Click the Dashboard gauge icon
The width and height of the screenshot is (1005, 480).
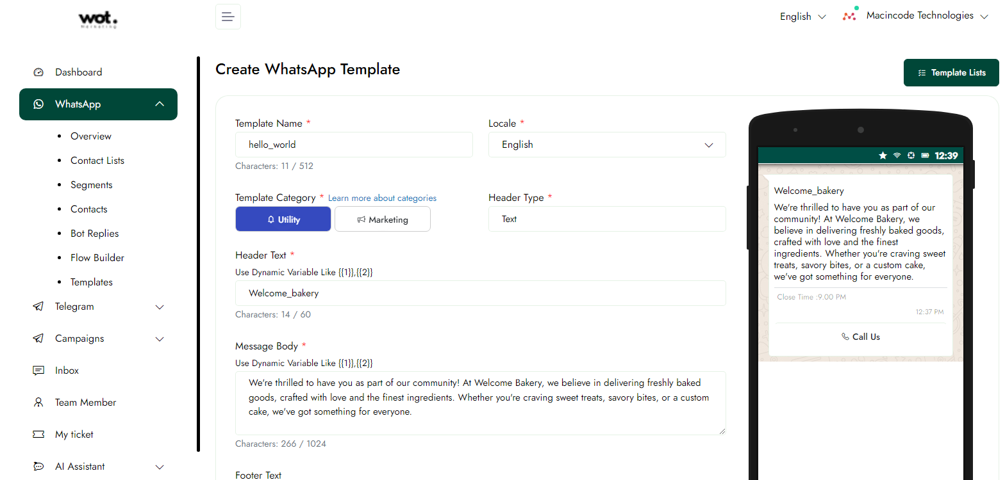pos(38,72)
